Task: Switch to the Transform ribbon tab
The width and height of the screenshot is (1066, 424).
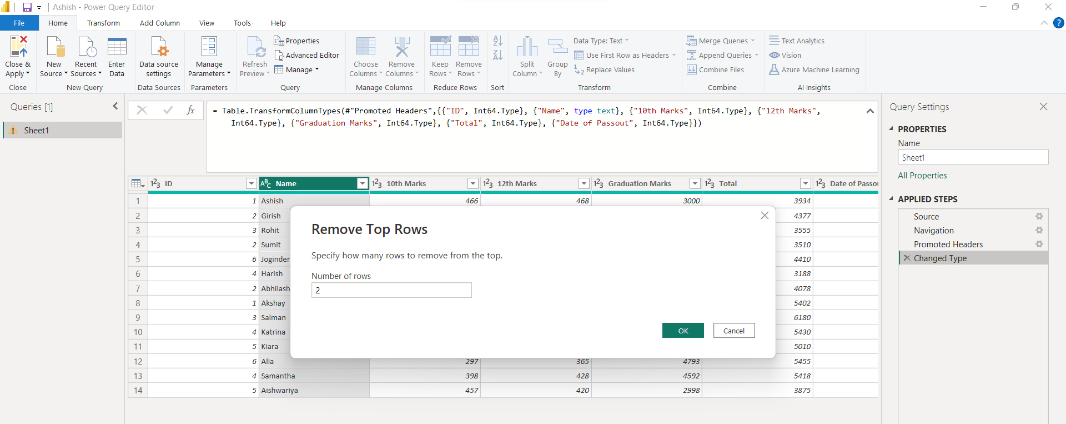Action: [x=103, y=23]
